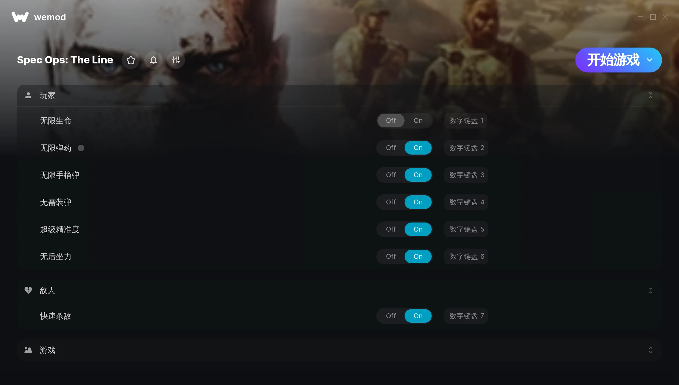This screenshot has width=679, height=385.
Task: Click the WeMod logo icon
Action: [x=20, y=17]
